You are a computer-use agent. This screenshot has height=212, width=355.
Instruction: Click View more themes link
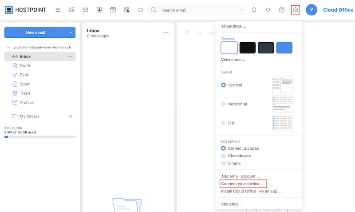[x=233, y=60]
